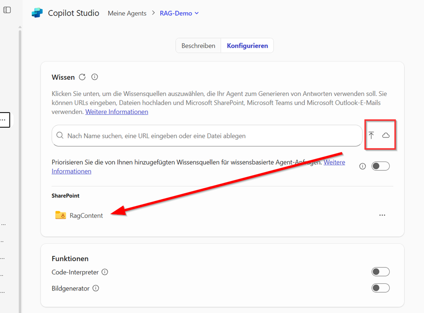Image resolution: width=424 pixels, height=313 pixels.
Task: Navigate to Meine Agents breadcrumb
Action: click(x=127, y=13)
